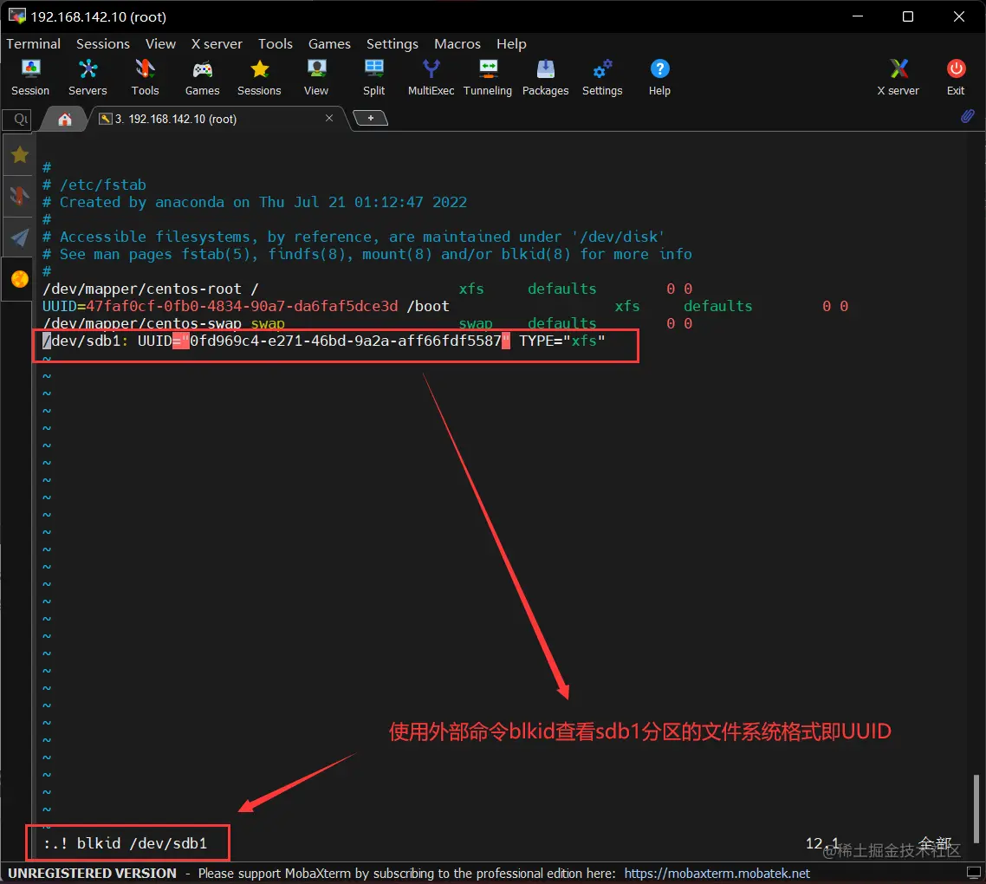Viewport: 986px width, 884px height.
Task: Open the Macros paper-plane sidebar icon
Action: [19, 237]
